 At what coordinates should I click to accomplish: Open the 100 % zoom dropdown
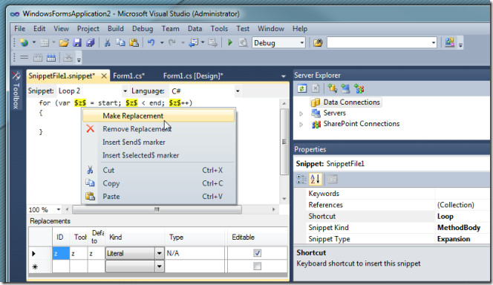[59, 209]
